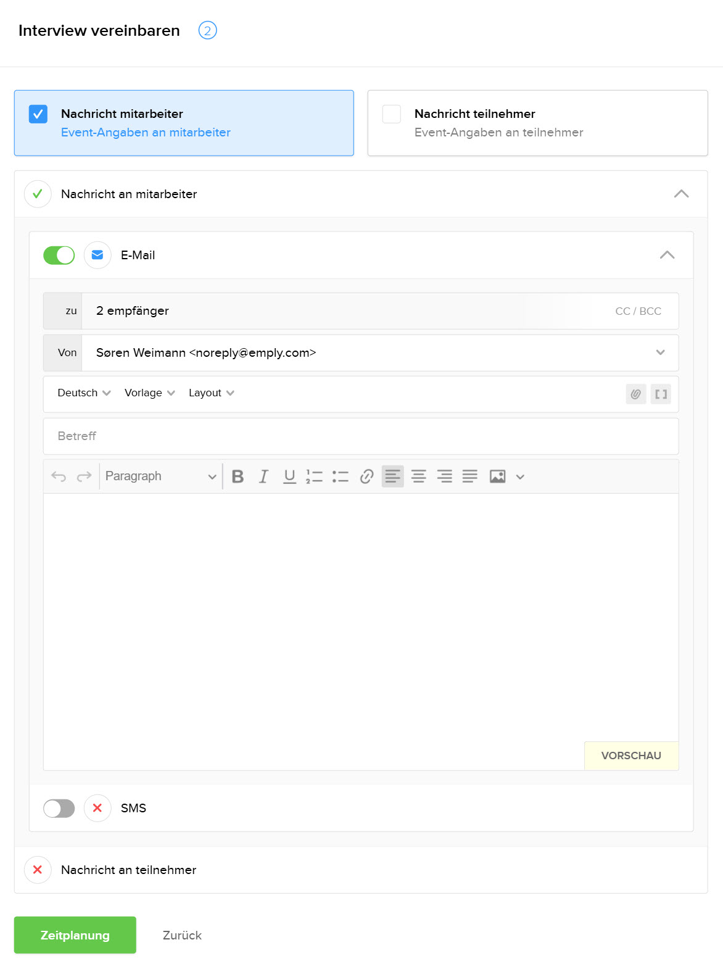723x966 pixels.
Task: Click the insert link icon
Action: [366, 477]
